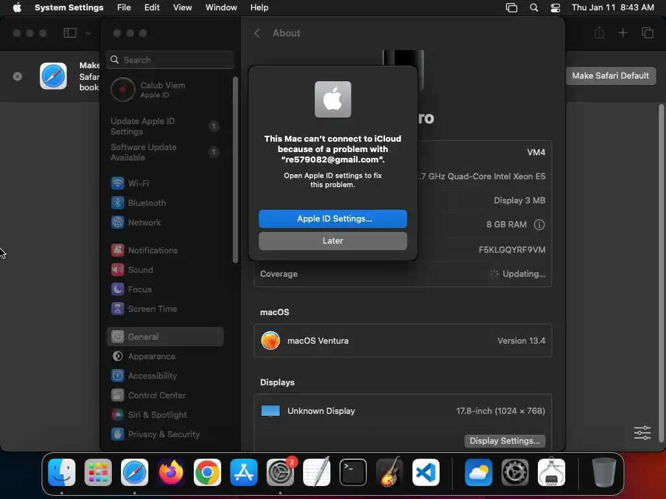Open Safari start page customize settings icon
Screen dimensions: 666x499
(x=642, y=433)
